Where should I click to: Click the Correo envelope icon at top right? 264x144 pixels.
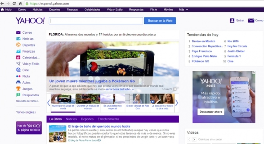pos(251,21)
